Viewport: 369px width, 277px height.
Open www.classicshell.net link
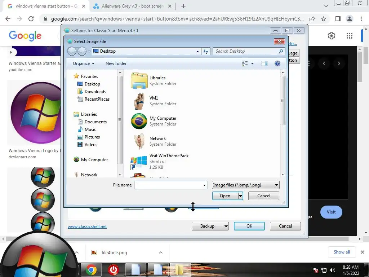(87, 227)
